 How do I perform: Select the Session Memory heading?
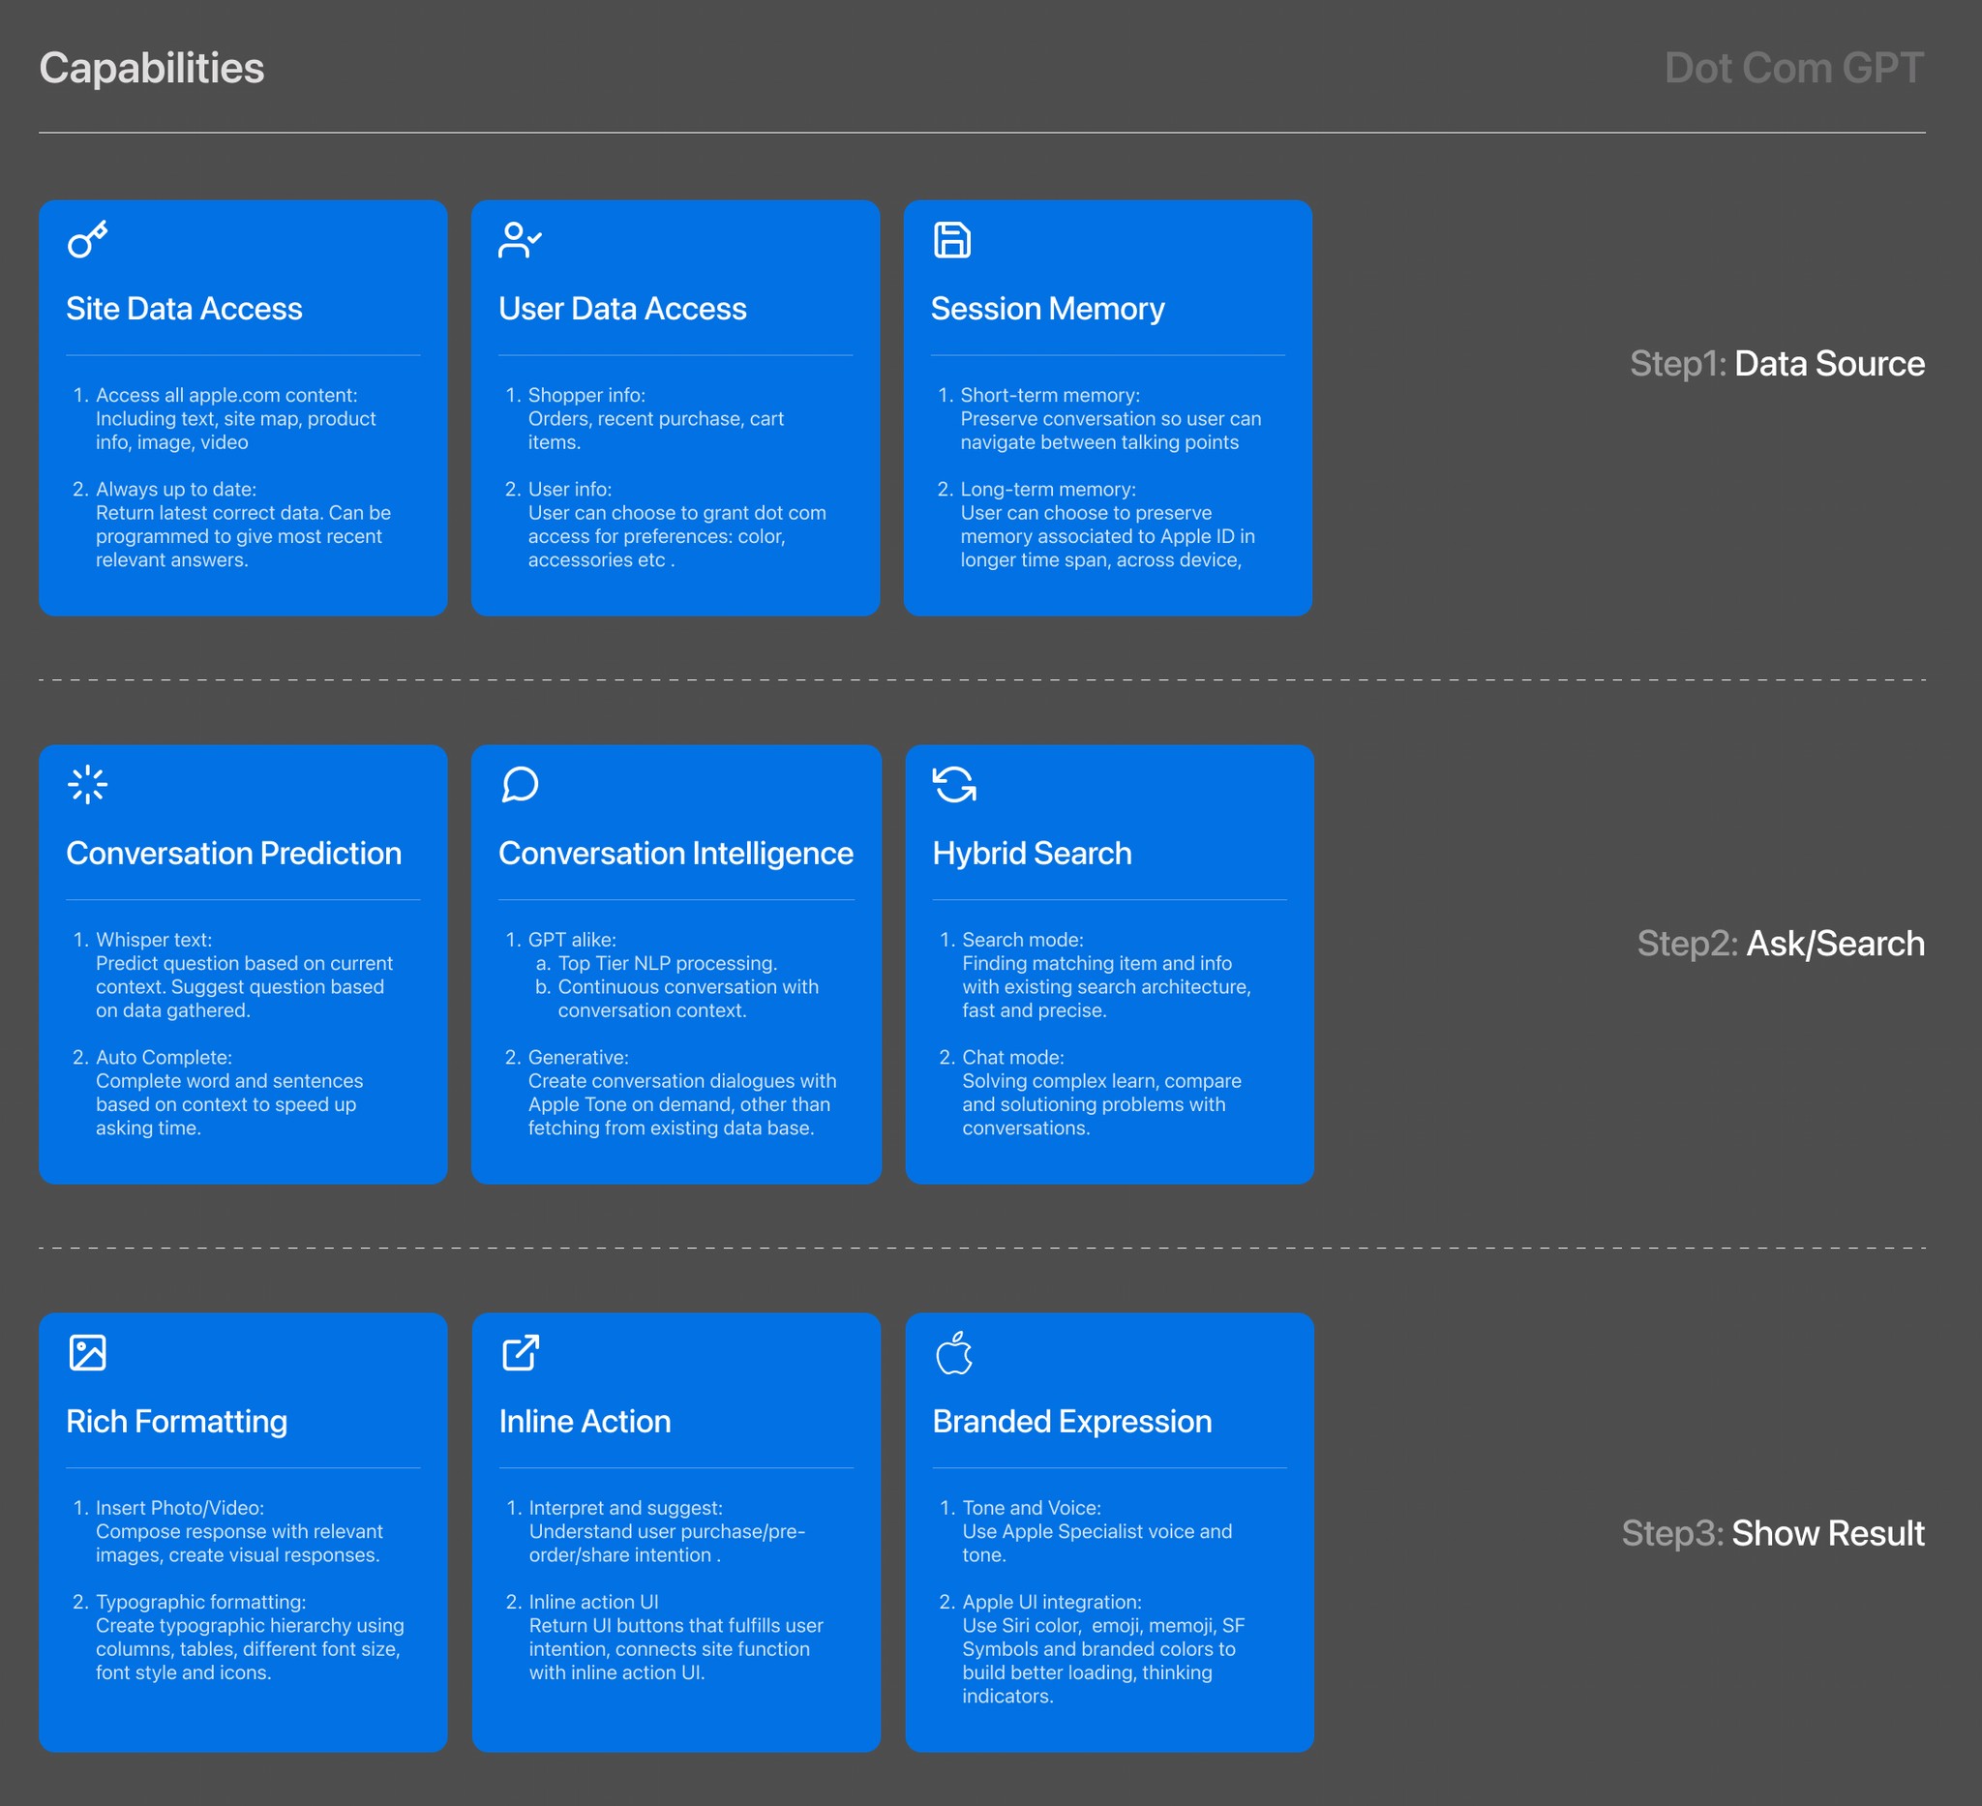pos(1047,309)
